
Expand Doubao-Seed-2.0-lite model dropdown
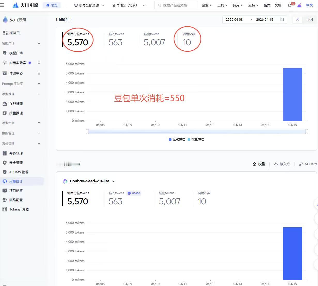pos(113,181)
